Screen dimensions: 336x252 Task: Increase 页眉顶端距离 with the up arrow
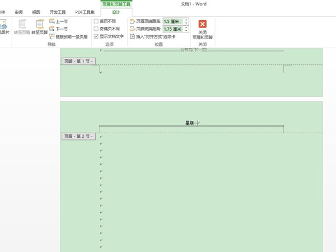(x=186, y=20)
